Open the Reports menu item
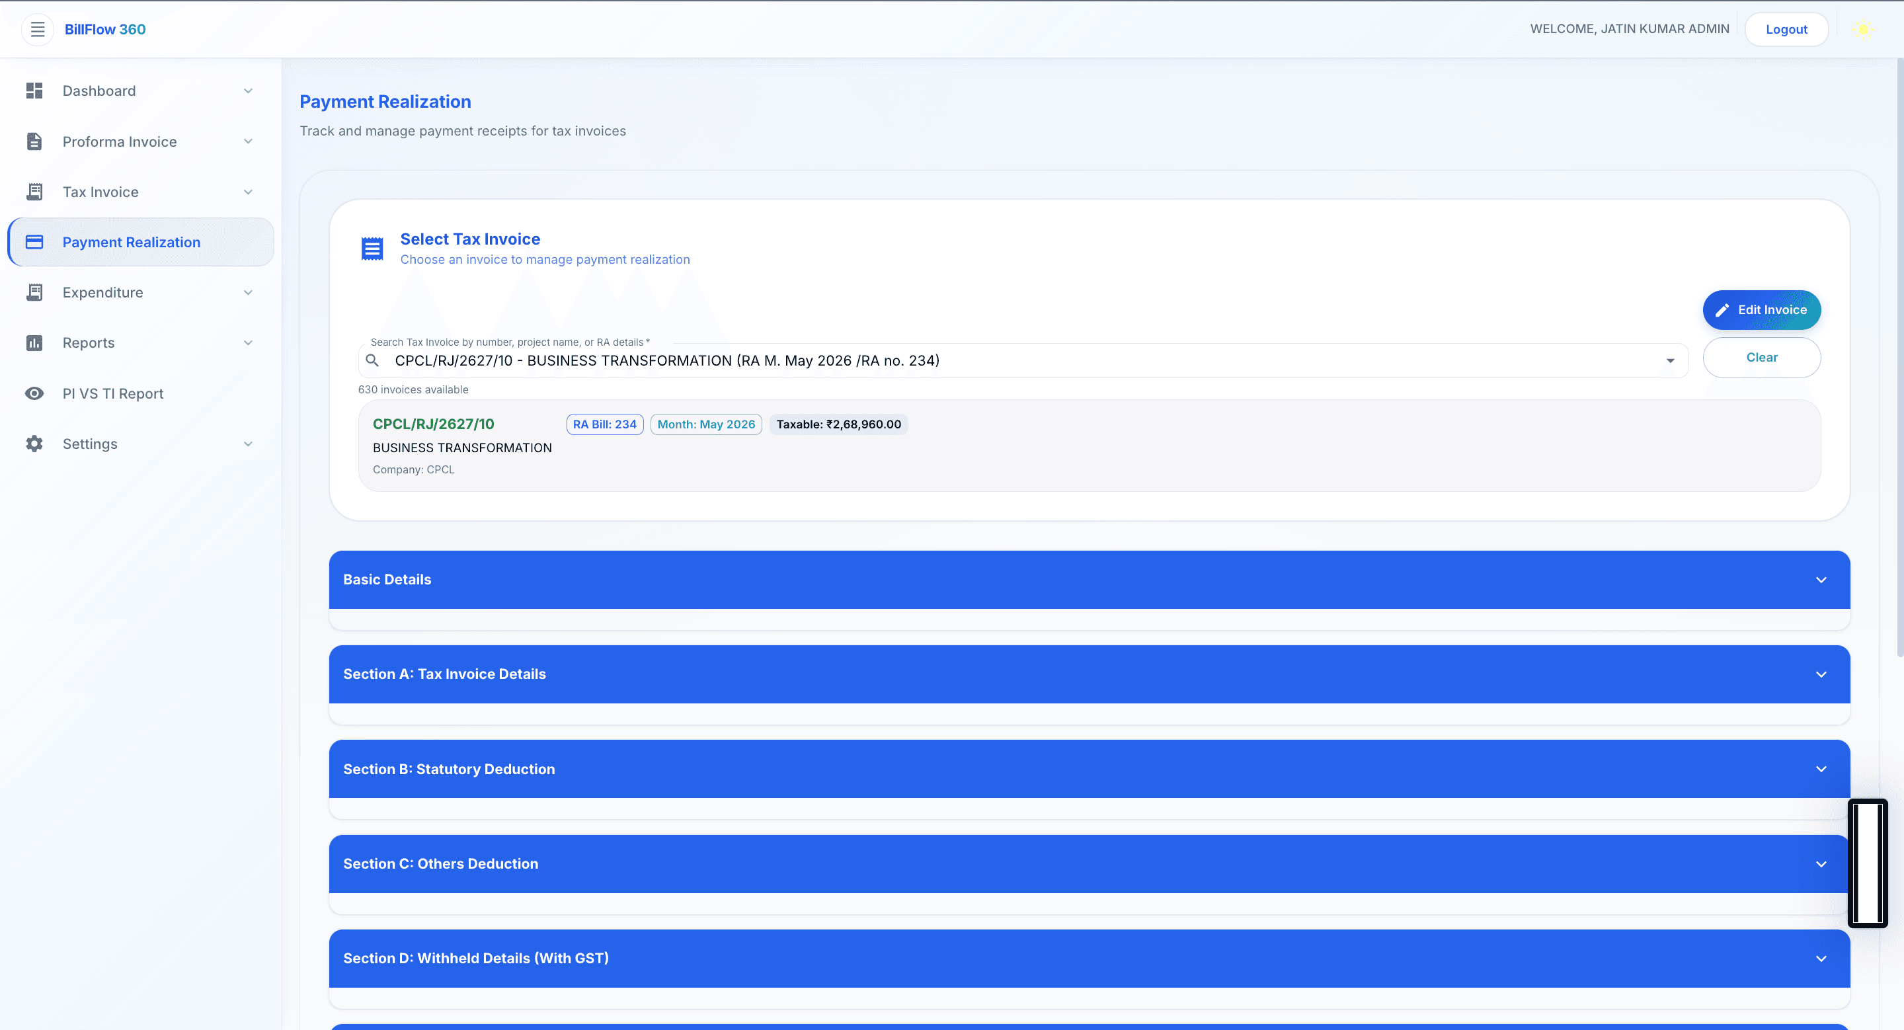Screen dimensions: 1904x1030 [x=140, y=343]
